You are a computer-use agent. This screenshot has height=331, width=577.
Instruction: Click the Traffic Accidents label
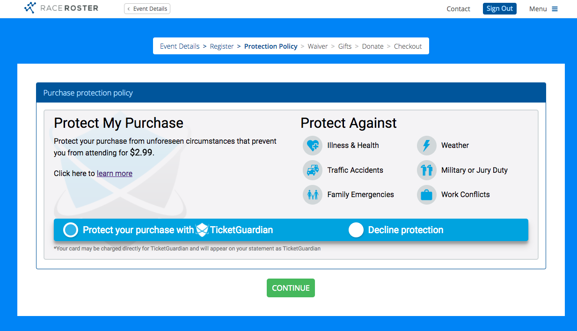tap(355, 170)
